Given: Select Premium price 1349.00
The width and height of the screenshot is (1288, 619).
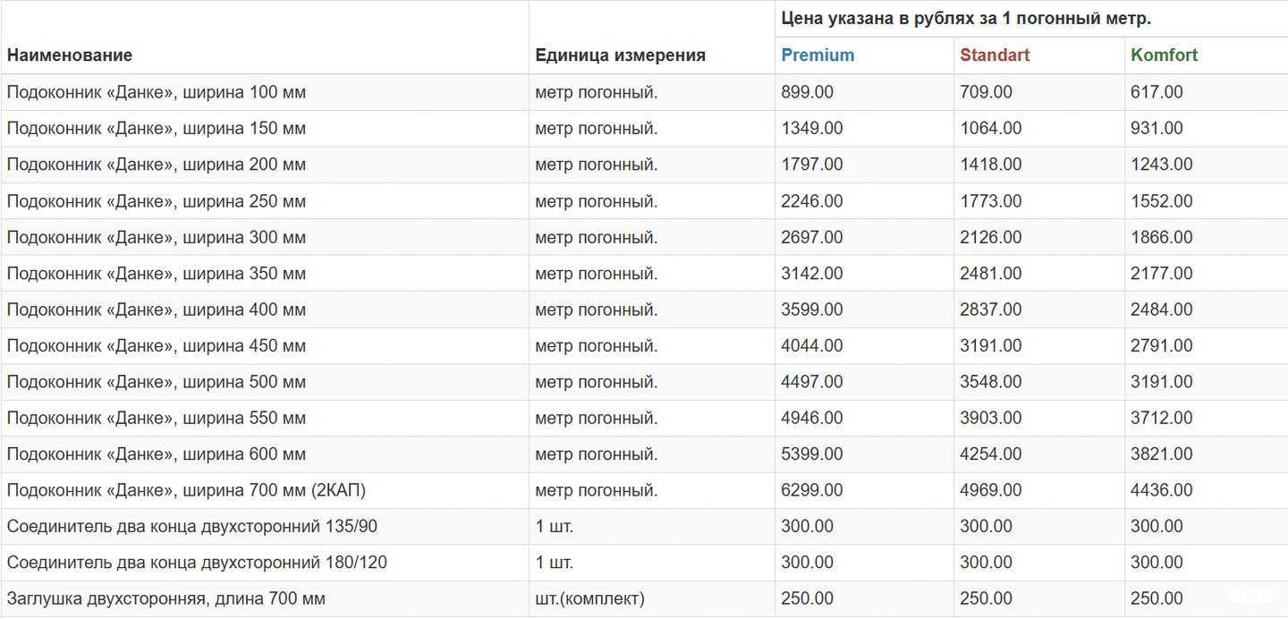Looking at the screenshot, I should (811, 129).
